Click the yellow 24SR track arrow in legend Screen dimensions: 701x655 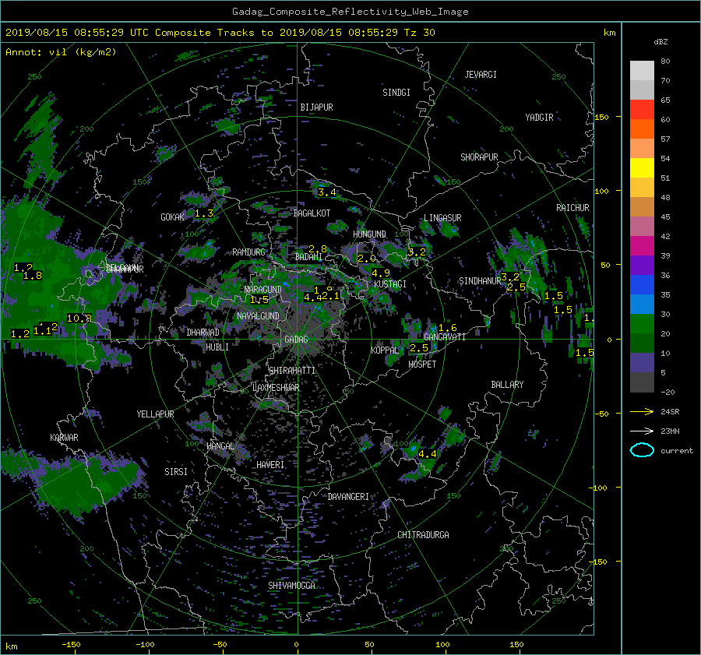(642, 411)
